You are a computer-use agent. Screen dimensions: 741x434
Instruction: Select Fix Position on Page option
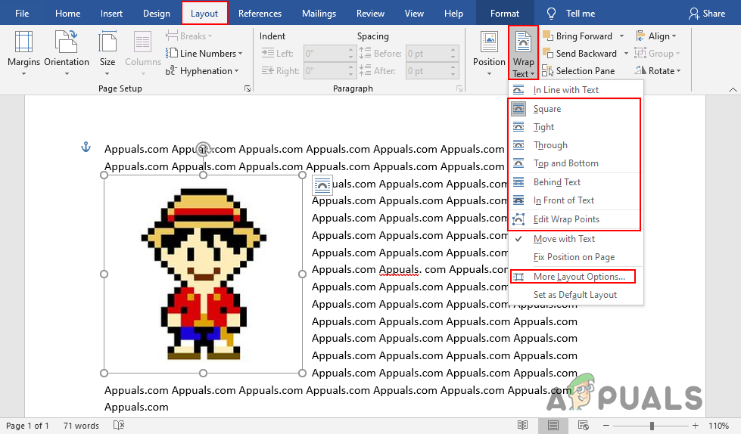(x=574, y=257)
